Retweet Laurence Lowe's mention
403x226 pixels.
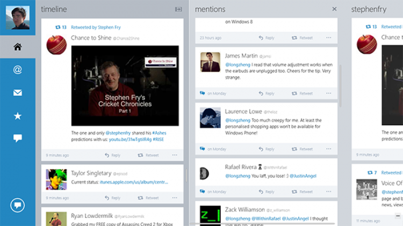pos(302,149)
